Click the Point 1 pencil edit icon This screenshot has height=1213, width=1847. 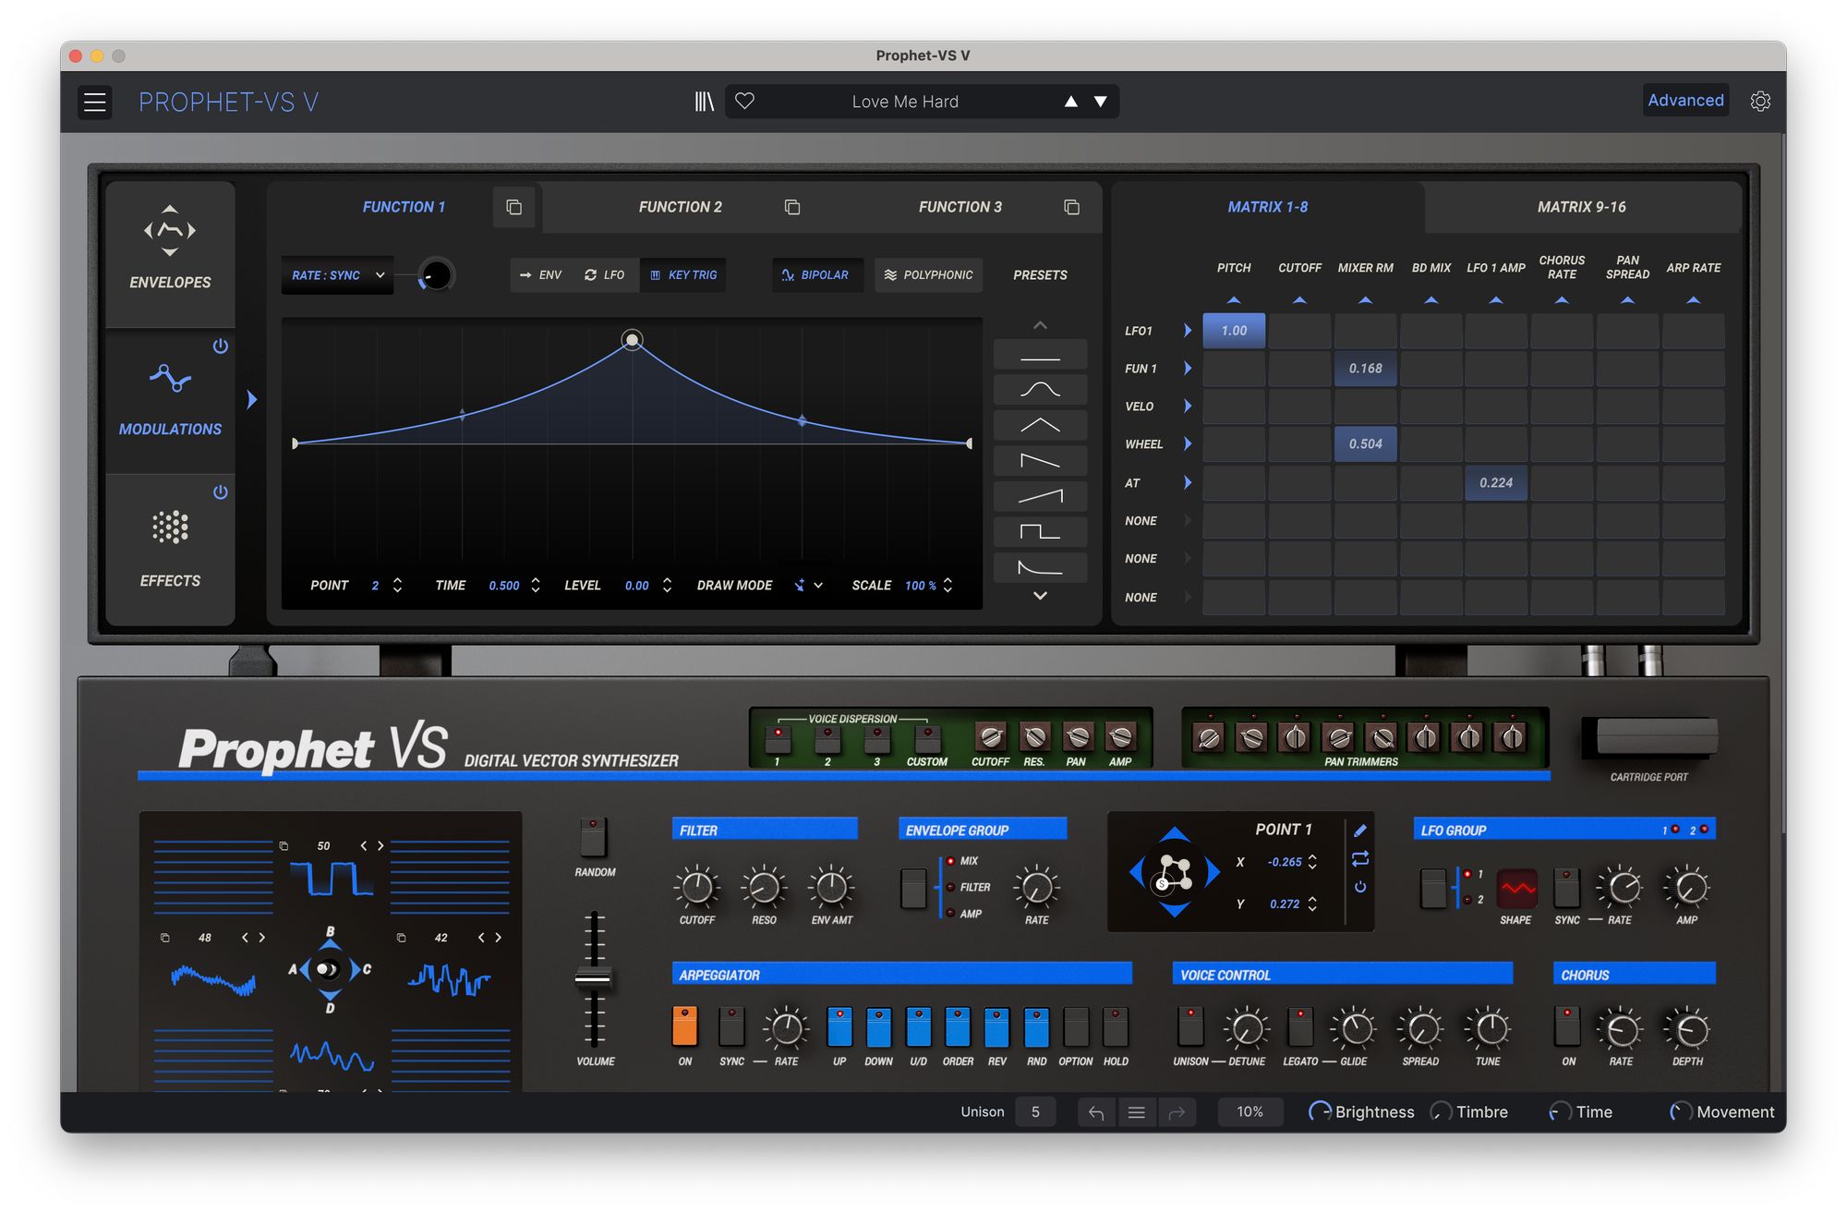pyautogui.click(x=1360, y=831)
